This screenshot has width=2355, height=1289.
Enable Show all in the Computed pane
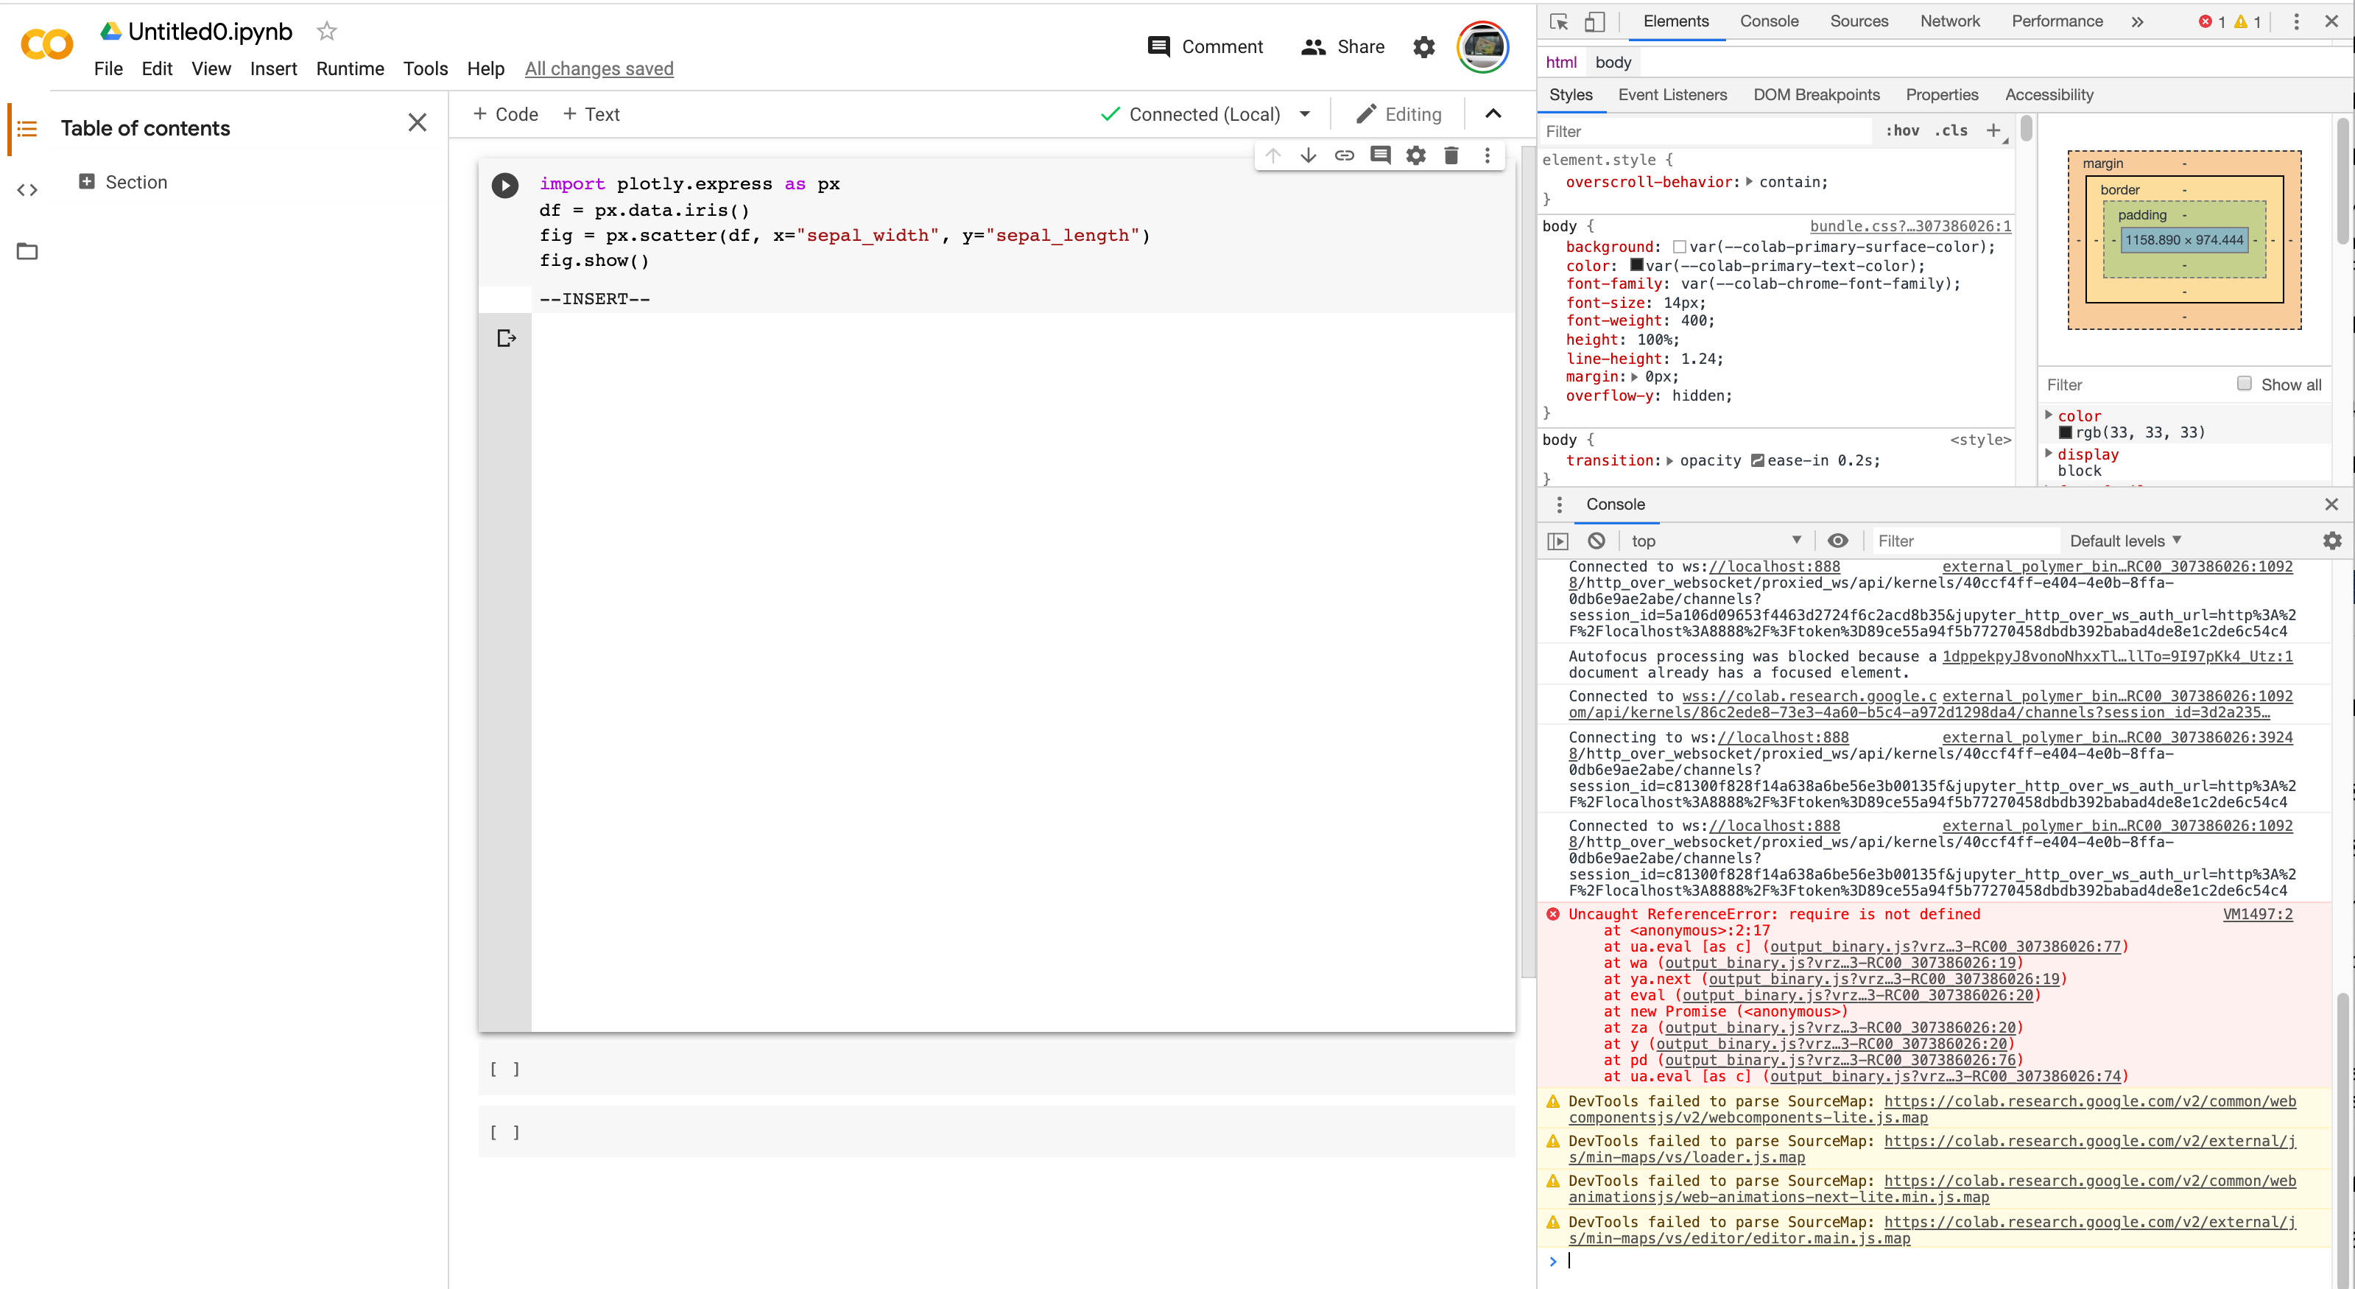(x=2245, y=383)
